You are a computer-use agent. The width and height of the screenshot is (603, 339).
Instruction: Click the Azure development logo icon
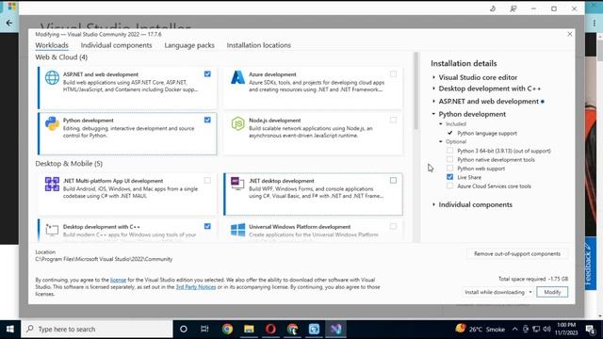237,77
